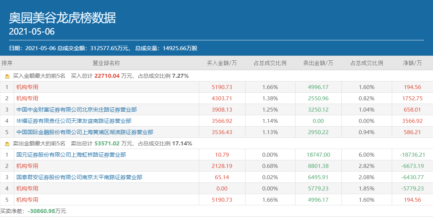Open 华福证券天津友谊南路证券营业部 link
The width and height of the screenshot is (433, 217).
[x=74, y=121]
